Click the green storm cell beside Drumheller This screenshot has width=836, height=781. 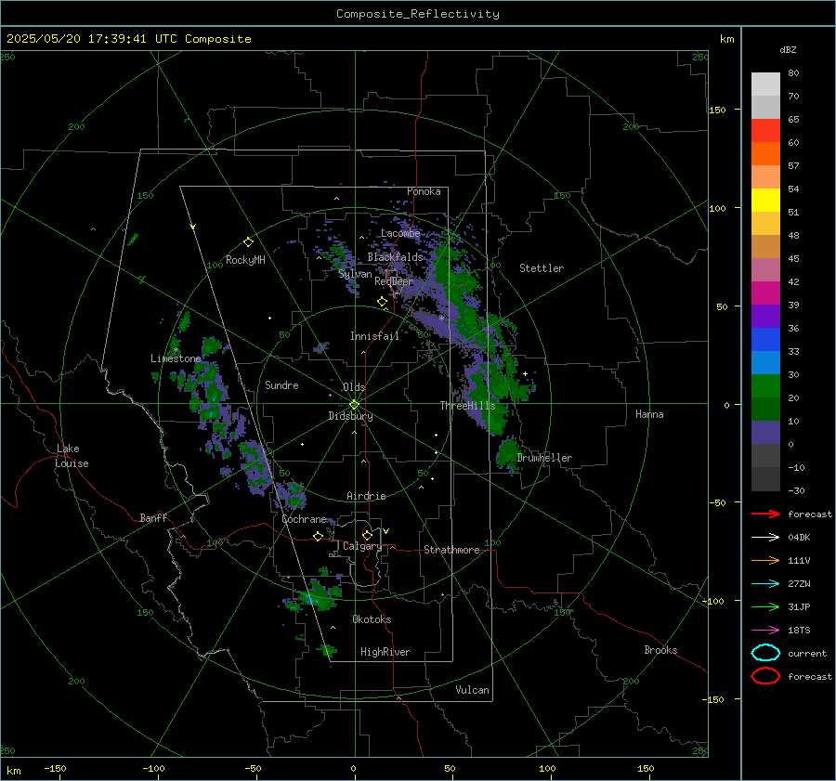pyautogui.click(x=507, y=453)
